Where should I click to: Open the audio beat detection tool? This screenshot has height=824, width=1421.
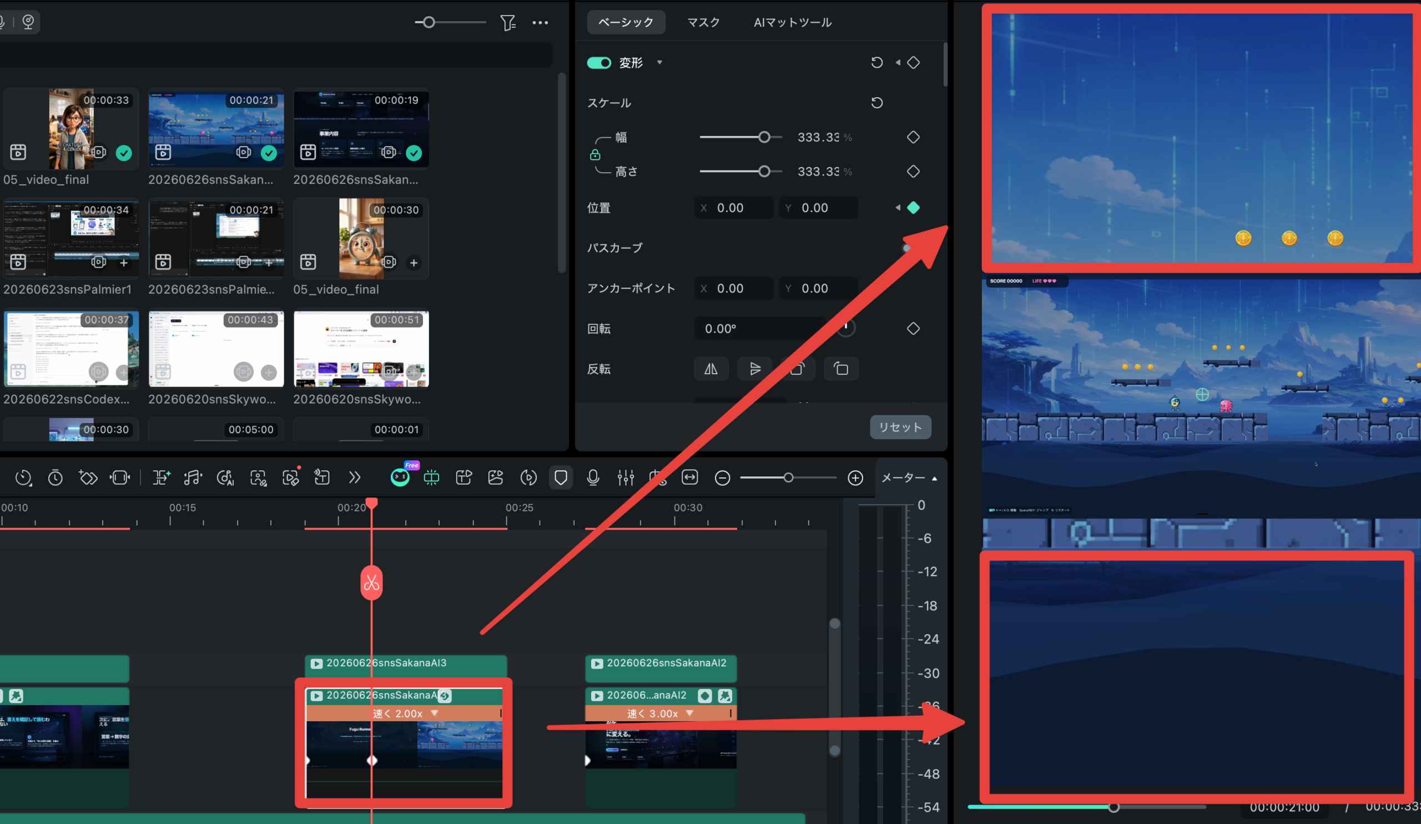[193, 478]
